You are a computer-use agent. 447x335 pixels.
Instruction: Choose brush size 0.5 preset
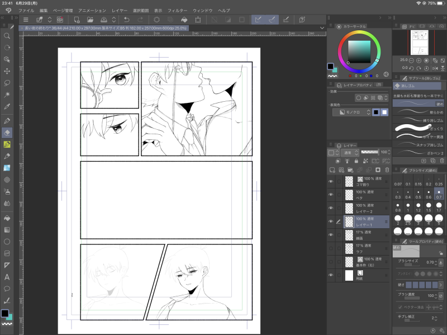pos(418,194)
